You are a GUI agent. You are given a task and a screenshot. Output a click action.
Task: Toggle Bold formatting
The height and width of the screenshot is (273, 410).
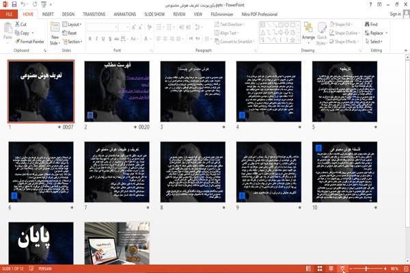click(x=90, y=39)
